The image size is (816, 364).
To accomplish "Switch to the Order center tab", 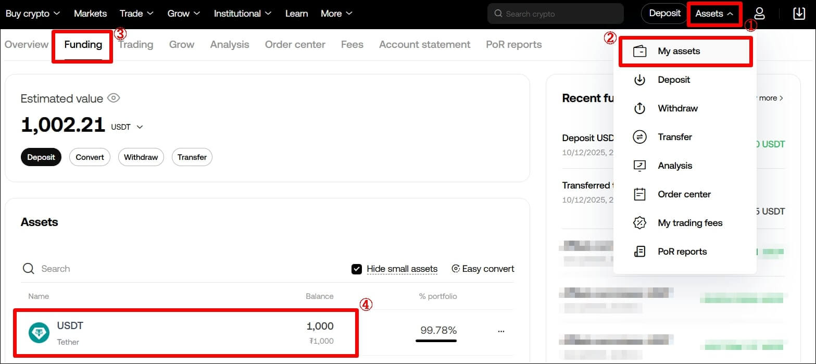I will tap(295, 44).
